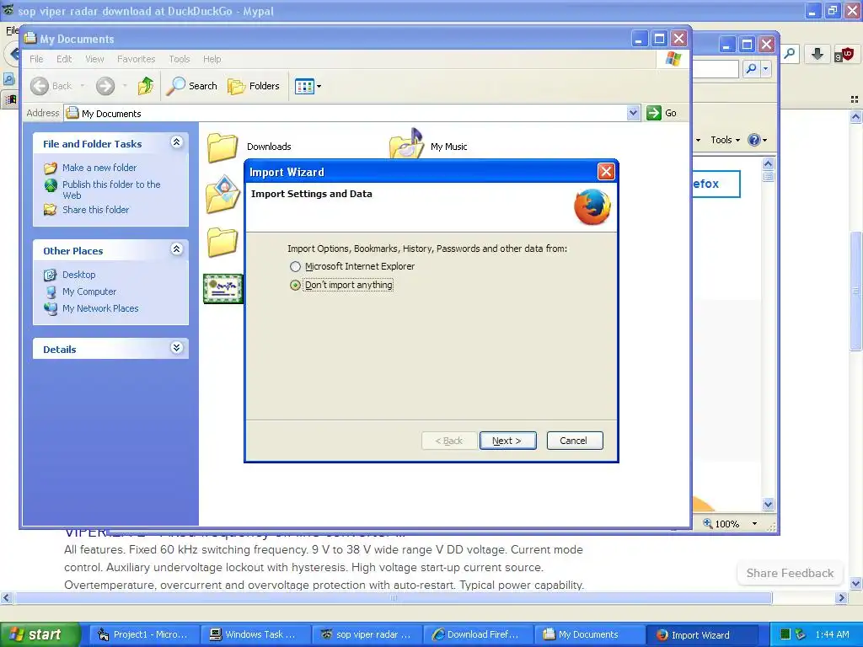Viewport: 863px width, 647px height.
Task: Collapse Other Places panel
Action: pyautogui.click(x=176, y=249)
